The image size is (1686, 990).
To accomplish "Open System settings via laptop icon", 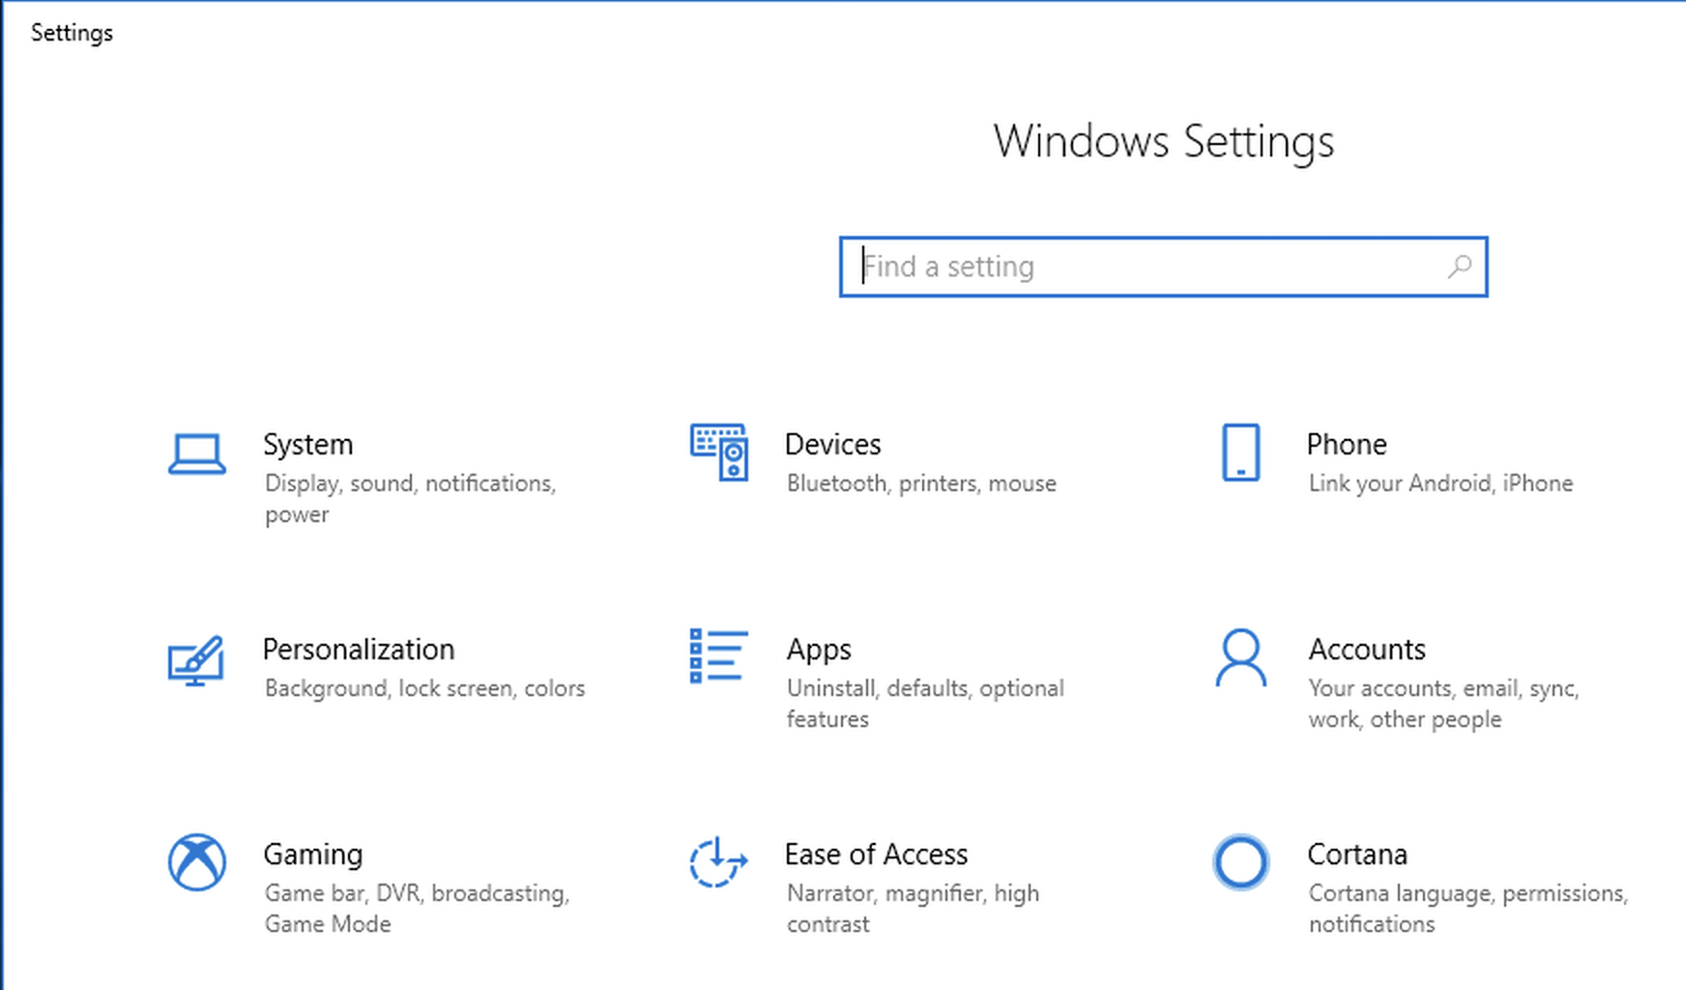I will [x=197, y=454].
